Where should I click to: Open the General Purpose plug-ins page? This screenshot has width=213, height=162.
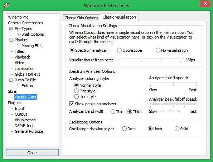pyautogui.click(x=29, y=131)
